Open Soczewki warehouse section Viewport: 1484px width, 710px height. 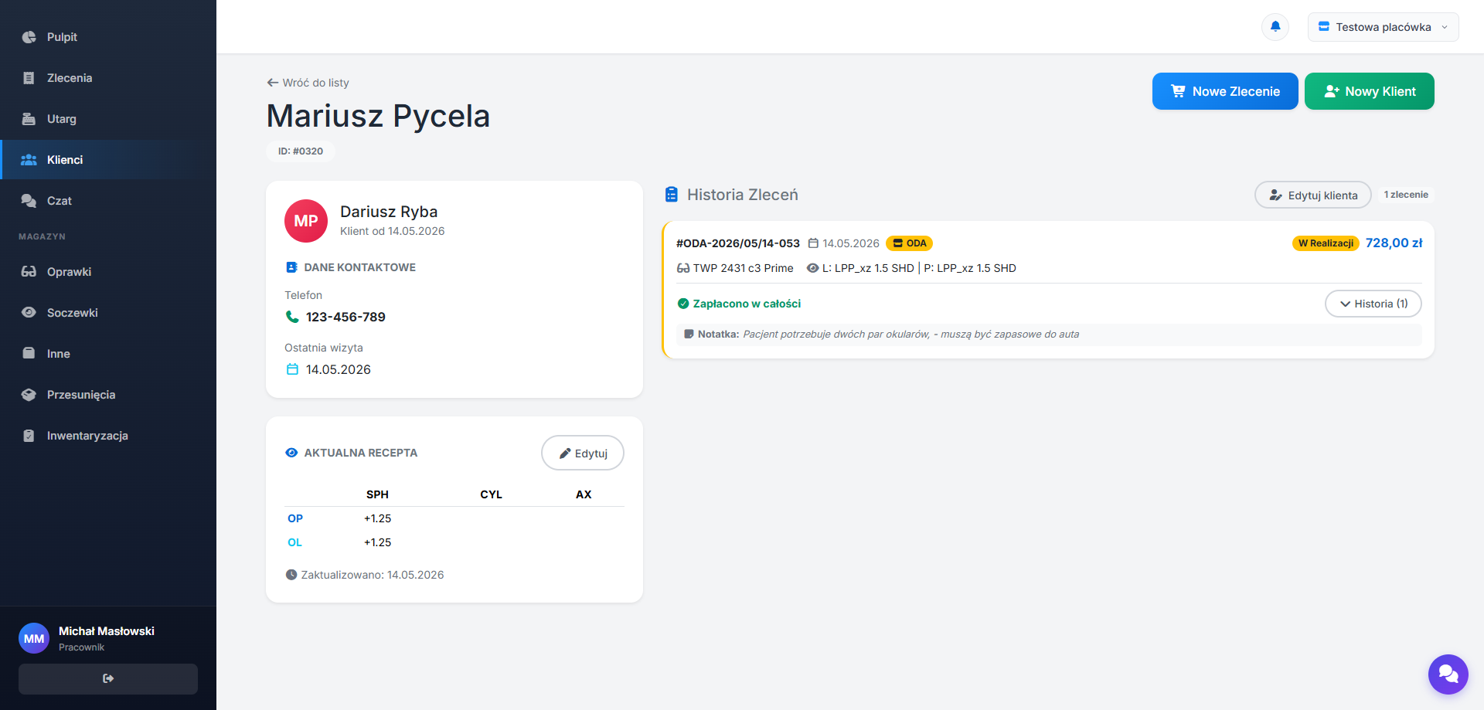[x=108, y=313]
